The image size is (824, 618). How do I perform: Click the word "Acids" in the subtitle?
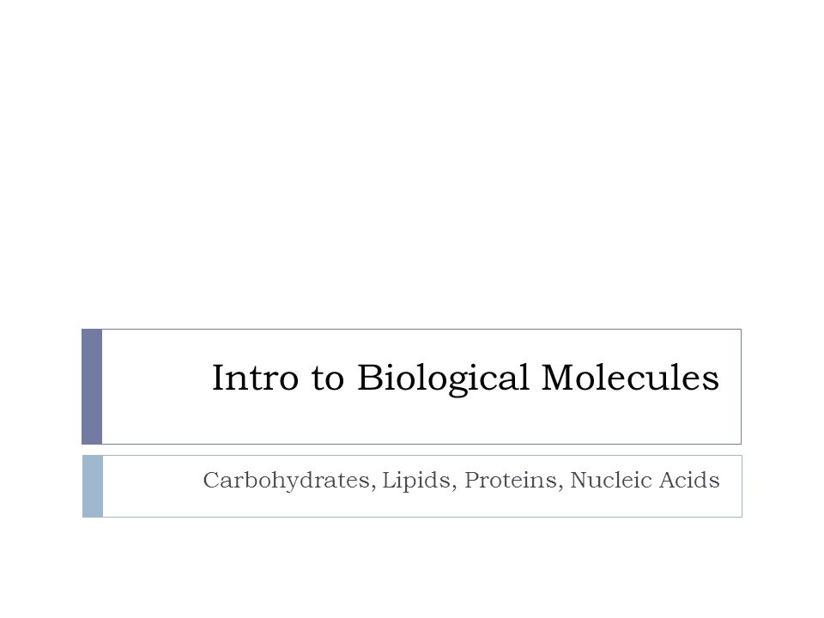(x=689, y=481)
